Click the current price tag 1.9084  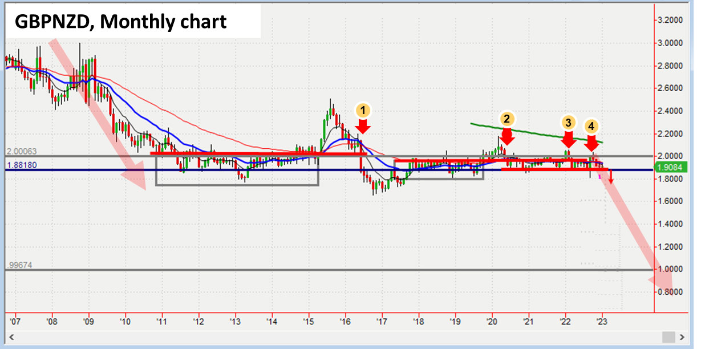click(670, 168)
